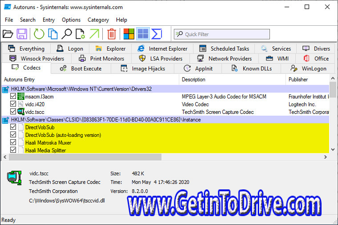Sort by Description column header
The image size is (338, 225).
(232, 79)
